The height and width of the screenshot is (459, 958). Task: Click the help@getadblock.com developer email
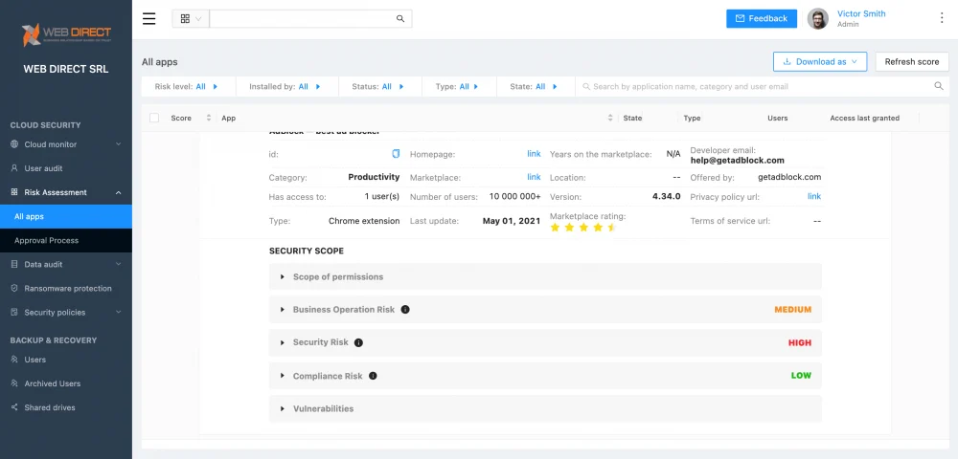737,161
